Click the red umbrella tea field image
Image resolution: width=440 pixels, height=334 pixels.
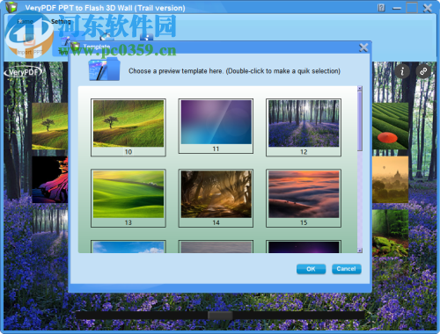(390, 127)
